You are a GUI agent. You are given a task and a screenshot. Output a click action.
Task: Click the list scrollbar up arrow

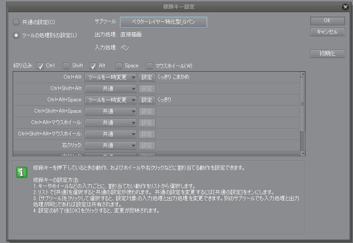(x=303, y=75)
